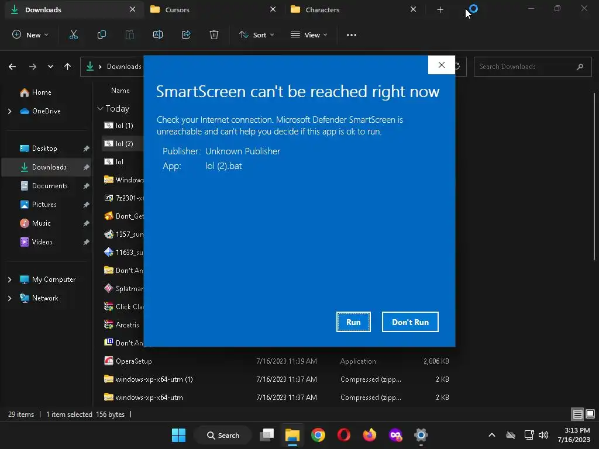Click the Search Downloads field
This screenshot has height=449, width=599.
[x=532, y=67]
